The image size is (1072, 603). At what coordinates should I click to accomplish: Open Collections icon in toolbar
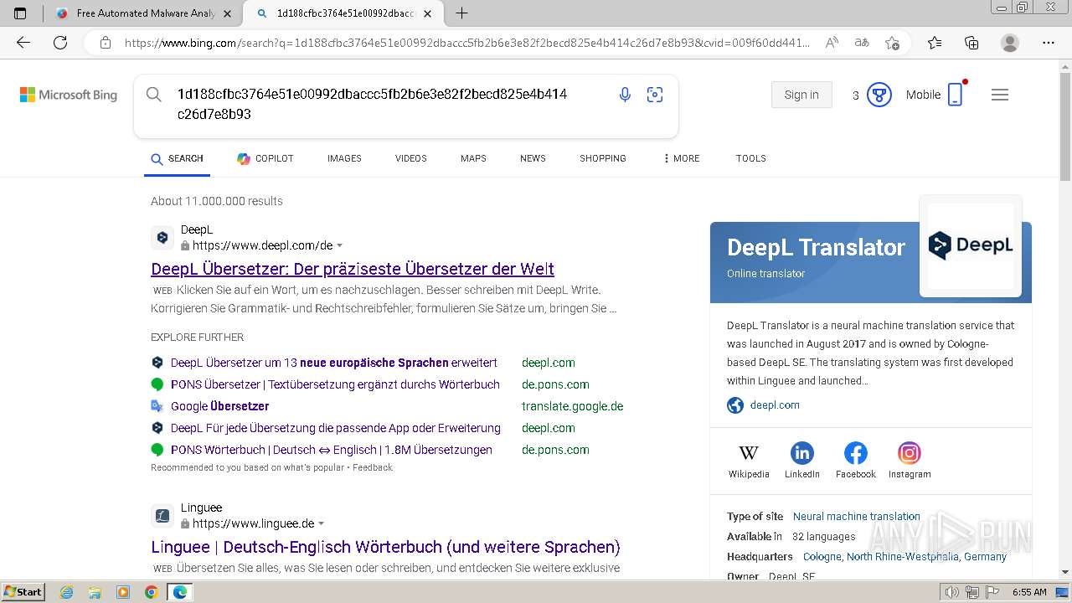click(971, 43)
